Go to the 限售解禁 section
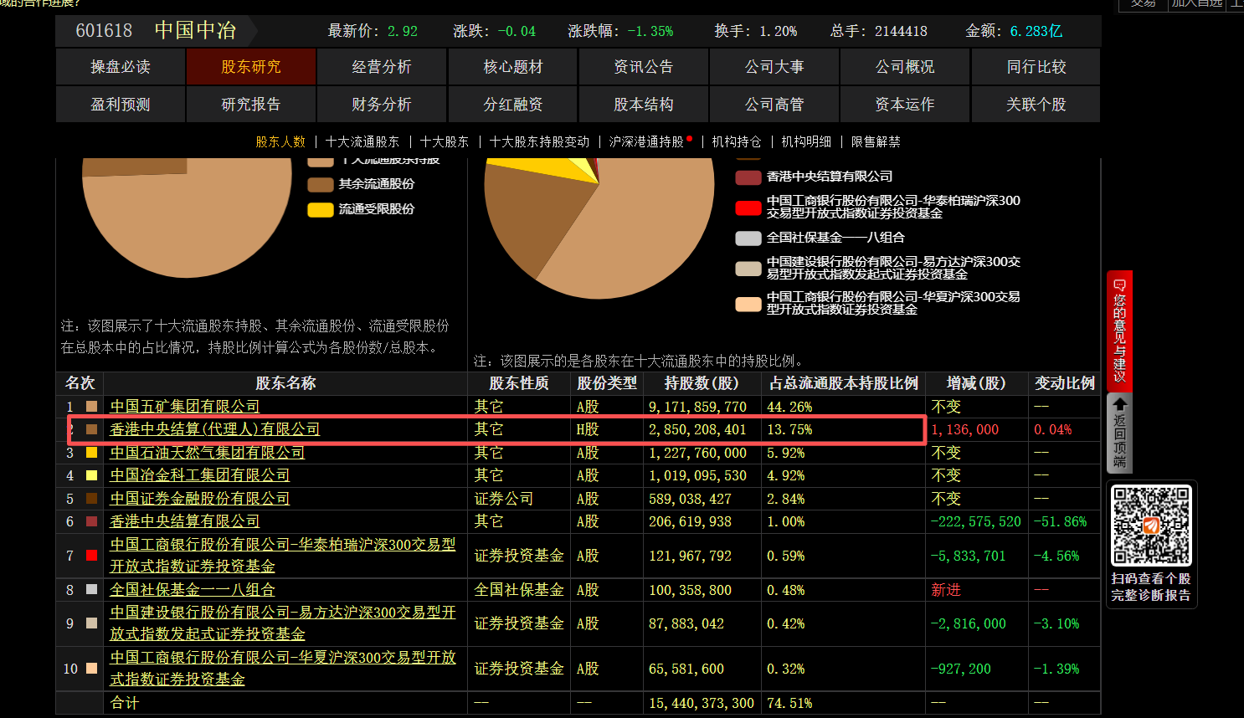Screen dimensions: 1244x718 (876, 142)
